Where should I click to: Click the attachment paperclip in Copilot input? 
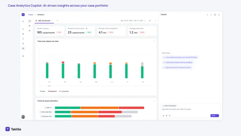pyautogui.click(x=164, y=116)
